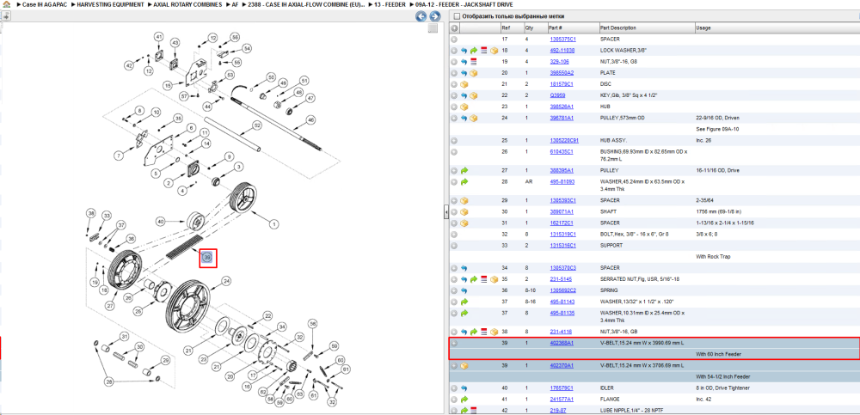The width and height of the screenshot is (860, 415).
Task: Click the box icon for V-BELT 402370A1
Action: click(464, 366)
